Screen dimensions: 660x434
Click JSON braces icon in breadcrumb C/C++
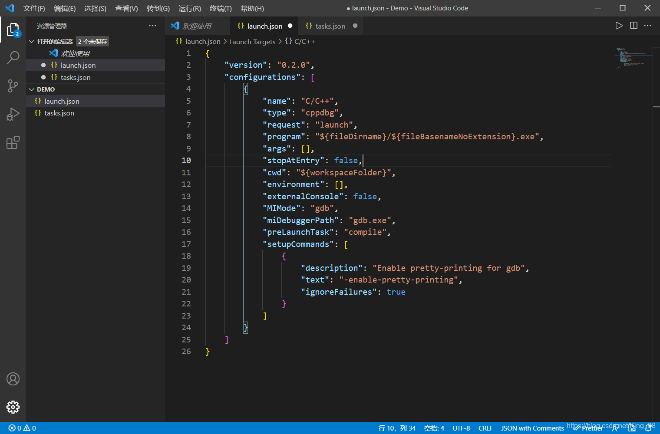tap(289, 41)
